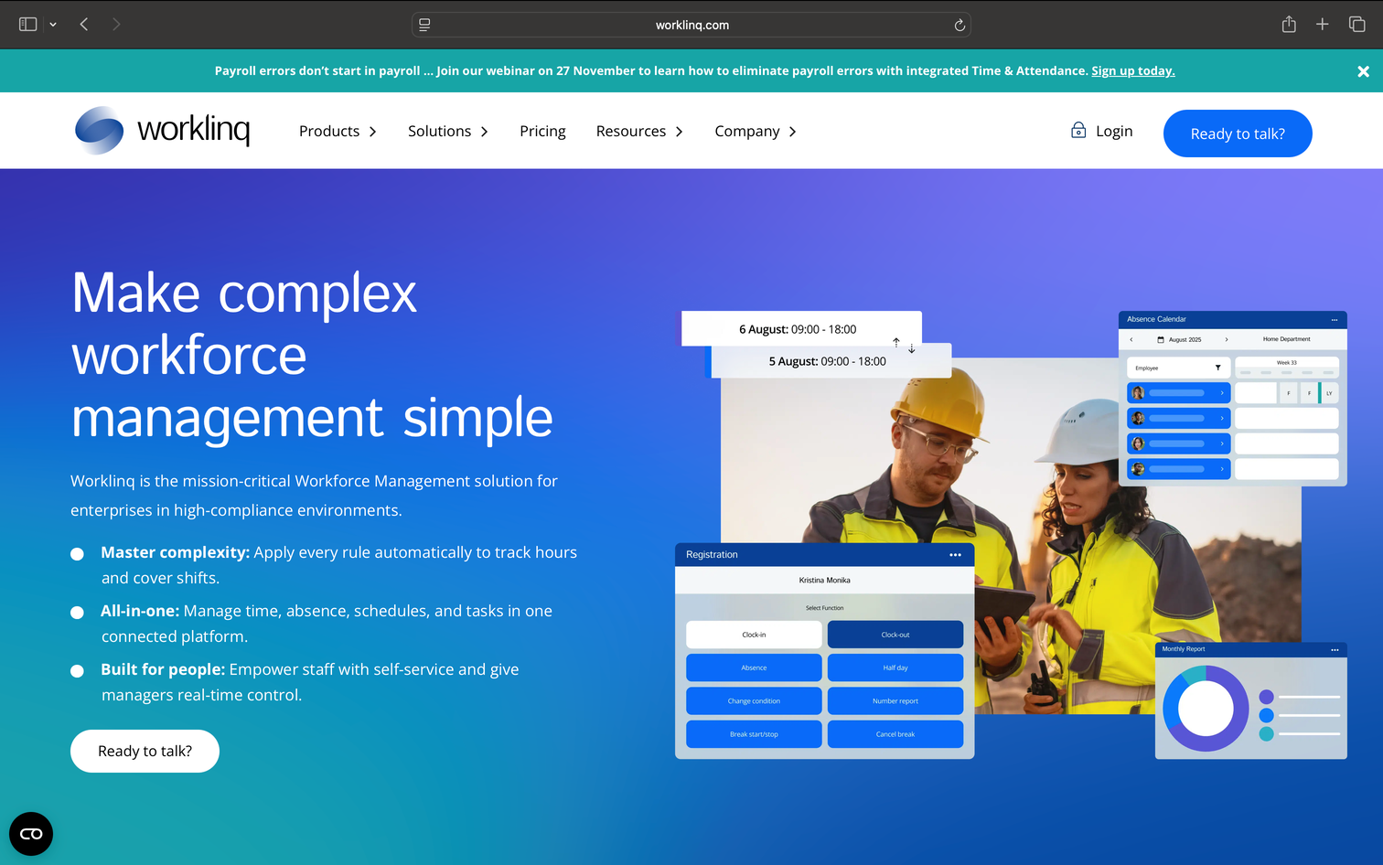Expand the Solutions menu
This screenshot has width=1383, height=865.
click(448, 131)
